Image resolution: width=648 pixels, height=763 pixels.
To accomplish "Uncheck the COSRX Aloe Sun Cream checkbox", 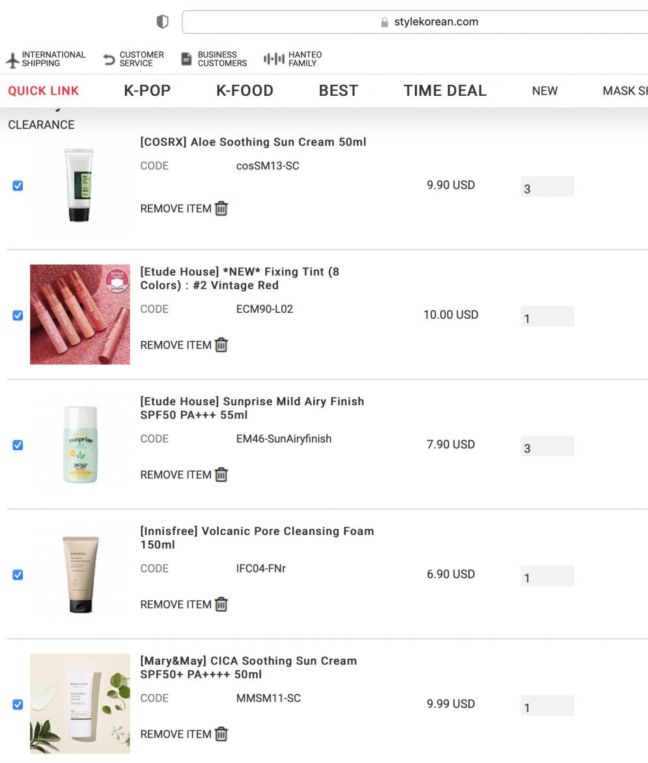I will [x=18, y=185].
